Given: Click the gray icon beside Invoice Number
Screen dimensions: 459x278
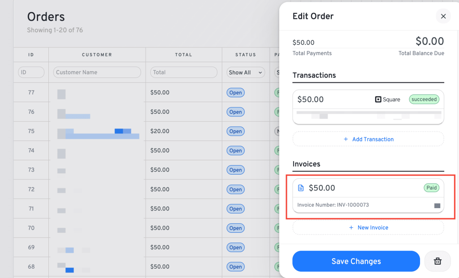Looking at the screenshot, I should click(437, 205).
